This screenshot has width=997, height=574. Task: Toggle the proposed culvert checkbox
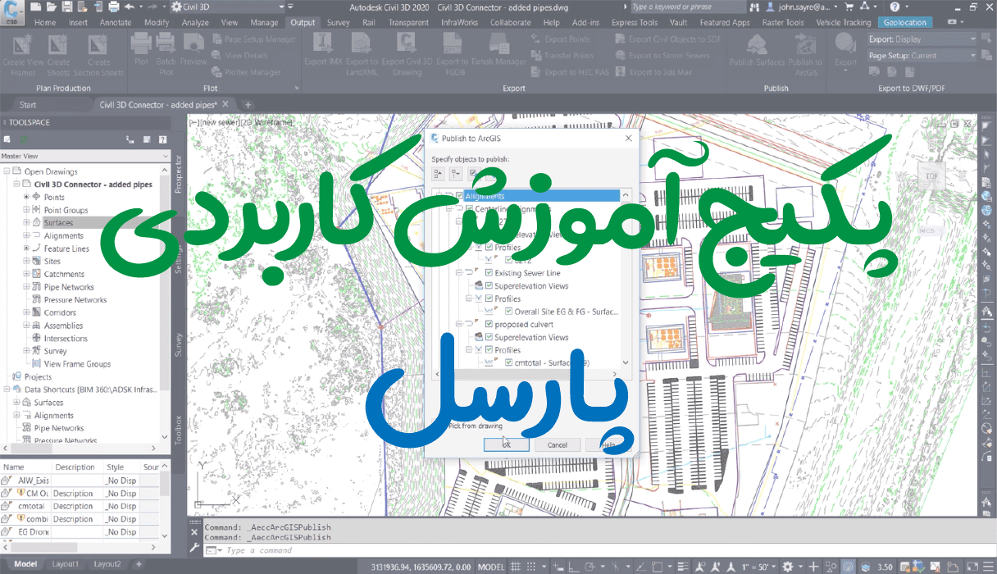(x=489, y=325)
